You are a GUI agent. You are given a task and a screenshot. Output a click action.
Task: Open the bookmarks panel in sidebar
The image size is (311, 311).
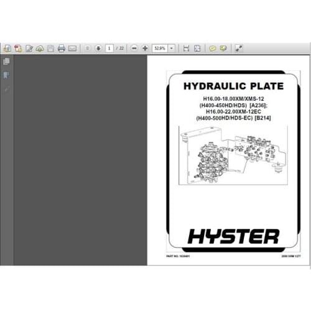click(x=7, y=75)
